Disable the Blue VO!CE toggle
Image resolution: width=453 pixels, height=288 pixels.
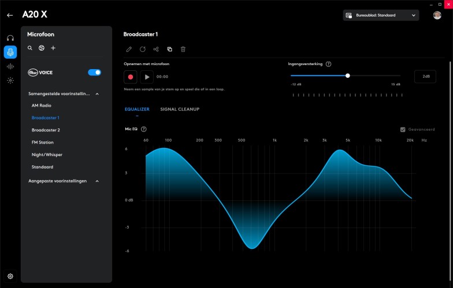click(x=94, y=73)
